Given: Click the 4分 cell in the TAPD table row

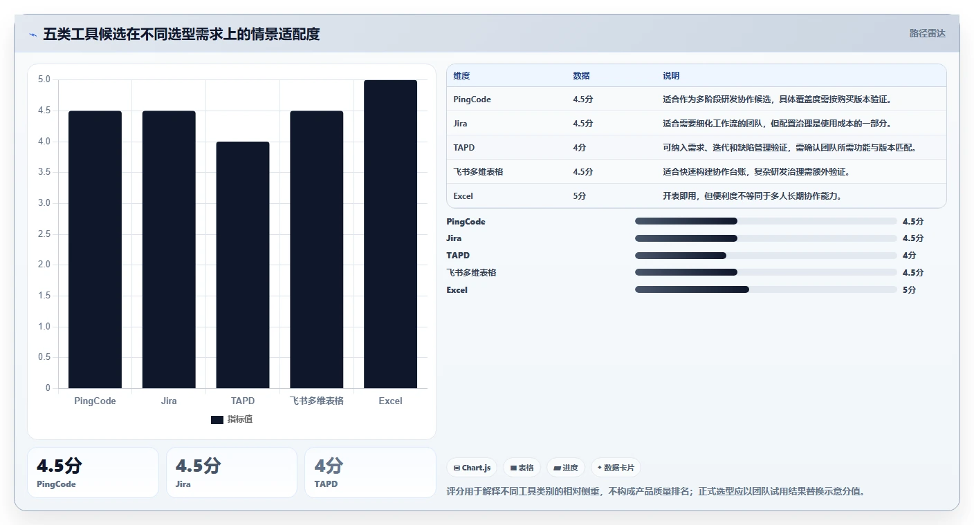Looking at the screenshot, I should [x=580, y=148].
